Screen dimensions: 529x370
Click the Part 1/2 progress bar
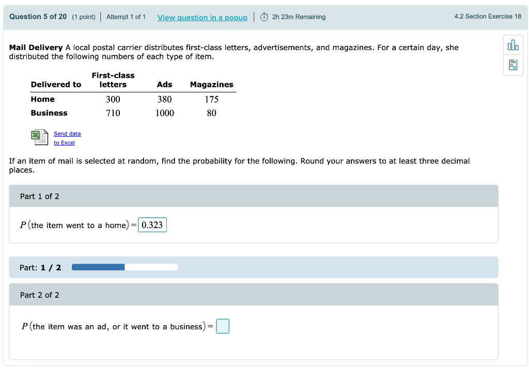pyautogui.click(x=125, y=267)
